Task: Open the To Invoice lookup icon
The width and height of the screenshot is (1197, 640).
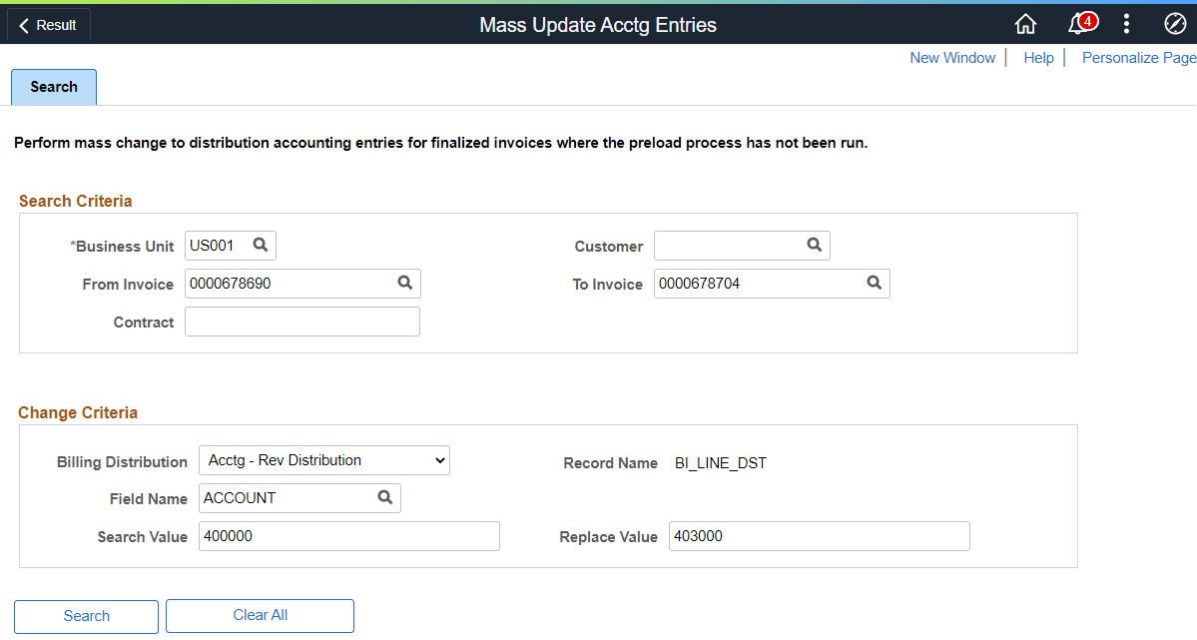Action: coord(874,283)
